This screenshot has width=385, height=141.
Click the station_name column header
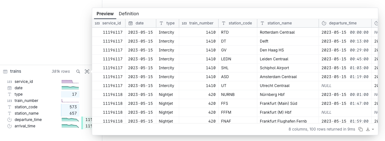(280, 23)
